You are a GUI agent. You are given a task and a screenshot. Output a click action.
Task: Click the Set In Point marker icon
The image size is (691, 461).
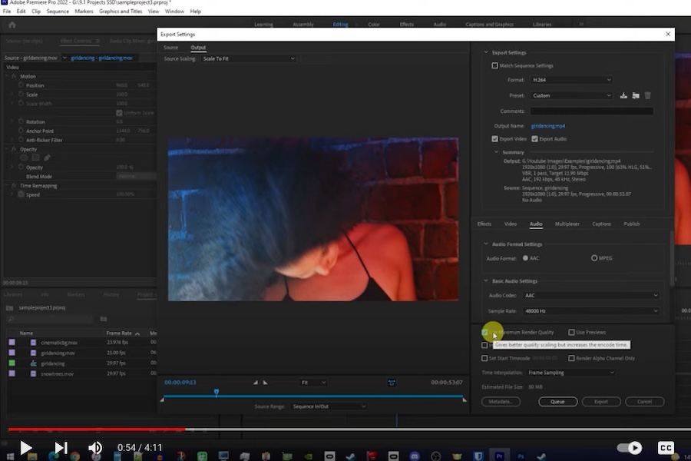[255, 383]
